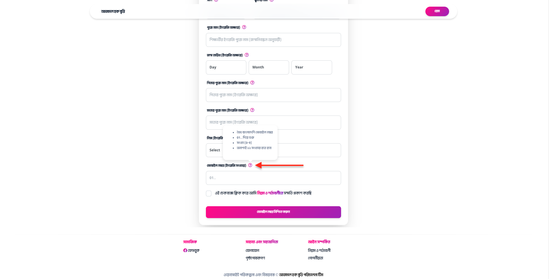Screen dimensions: 549x279
Task: Expand the Month dropdown
Action: (x=269, y=67)
